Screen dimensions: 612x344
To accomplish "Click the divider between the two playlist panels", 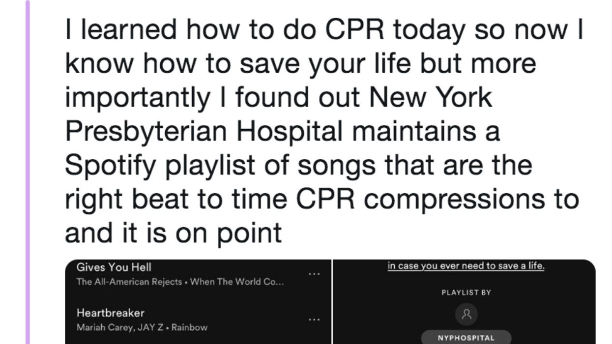I will (334, 300).
